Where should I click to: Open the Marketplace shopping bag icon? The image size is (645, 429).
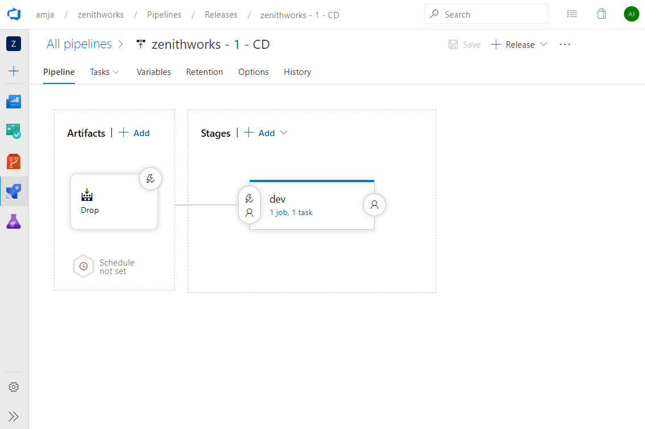[x=601, y=14]
